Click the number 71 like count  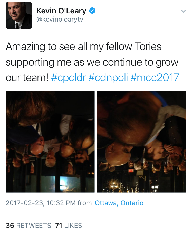click(59, 226)
